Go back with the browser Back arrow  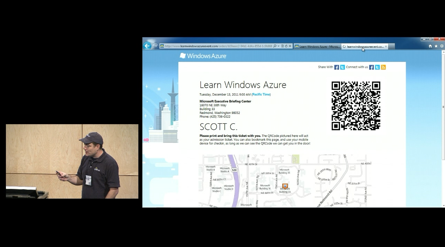click(x=147, y=46)
